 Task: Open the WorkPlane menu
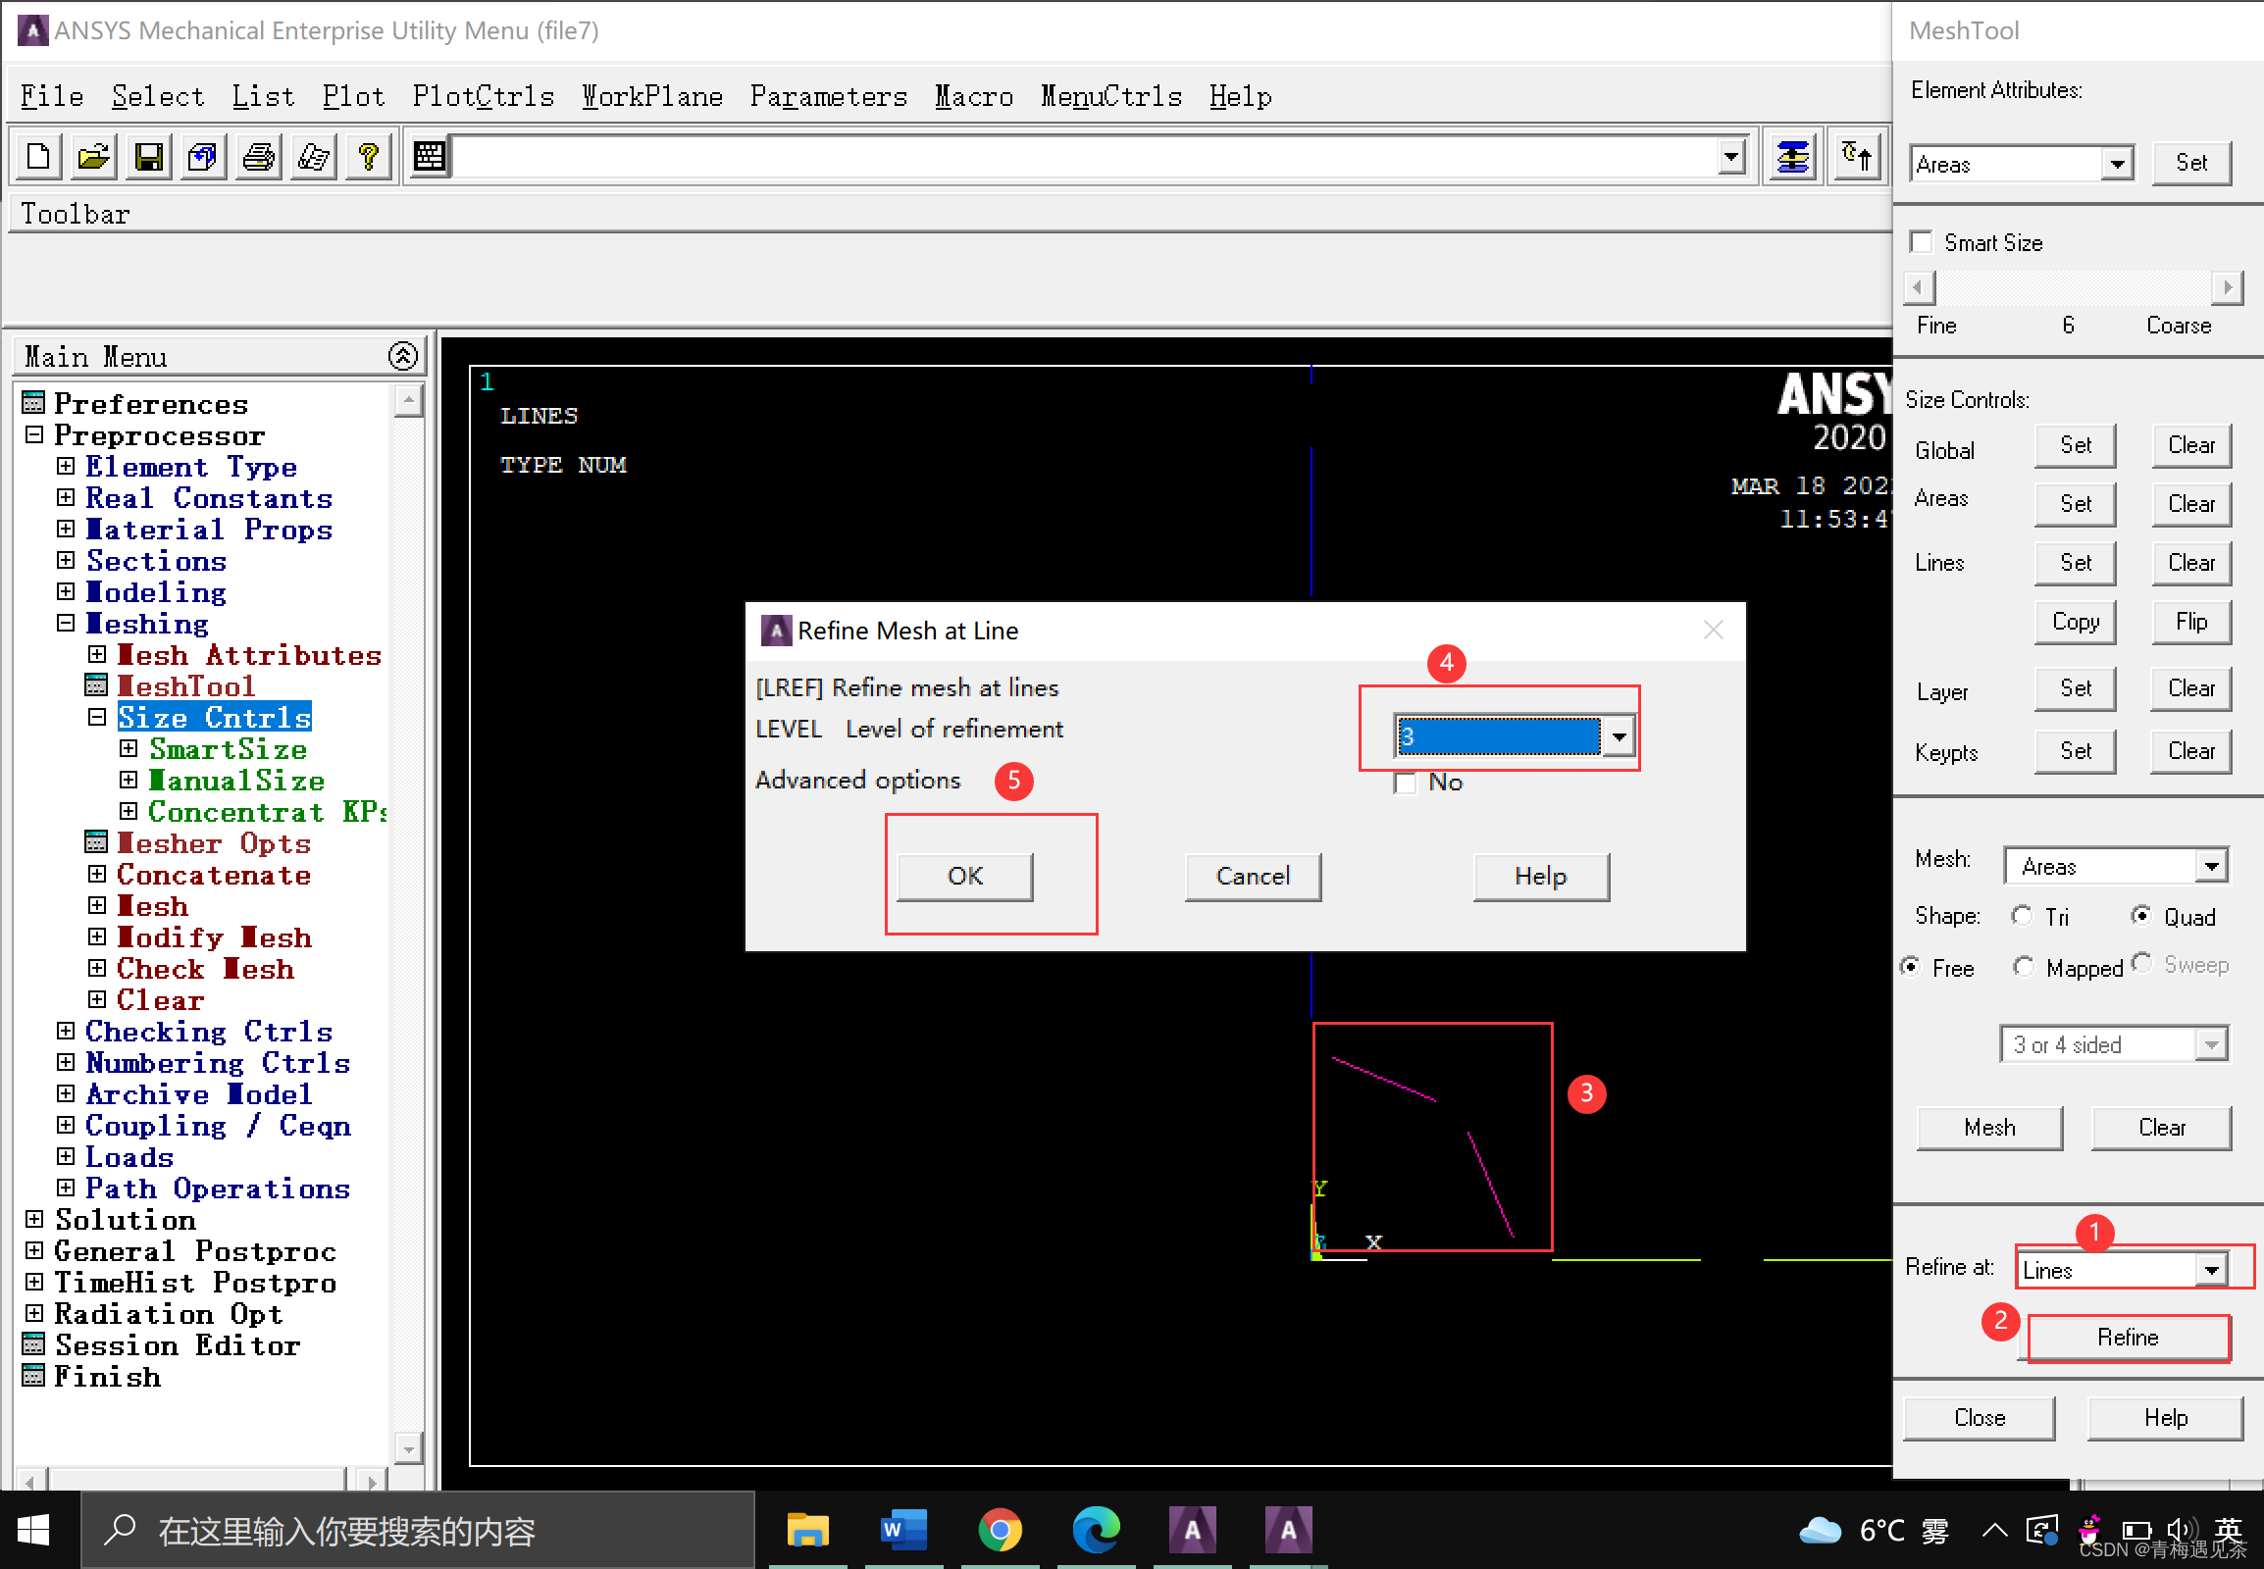[652, 96]
